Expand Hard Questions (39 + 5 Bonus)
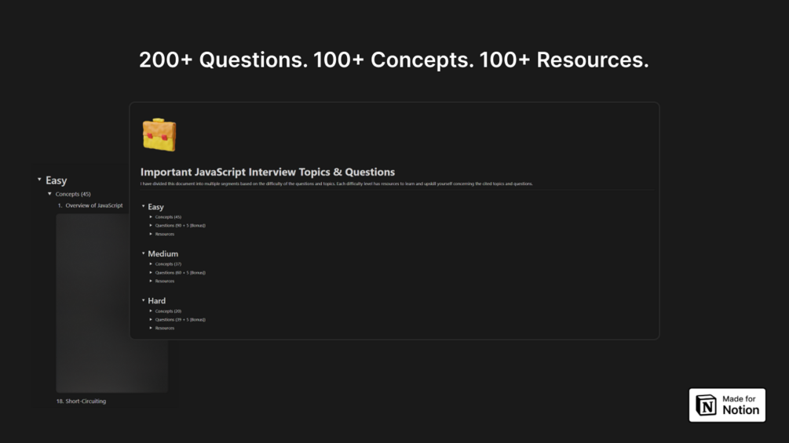This screenshot has height=443, width=789. [x=151, y=319]
